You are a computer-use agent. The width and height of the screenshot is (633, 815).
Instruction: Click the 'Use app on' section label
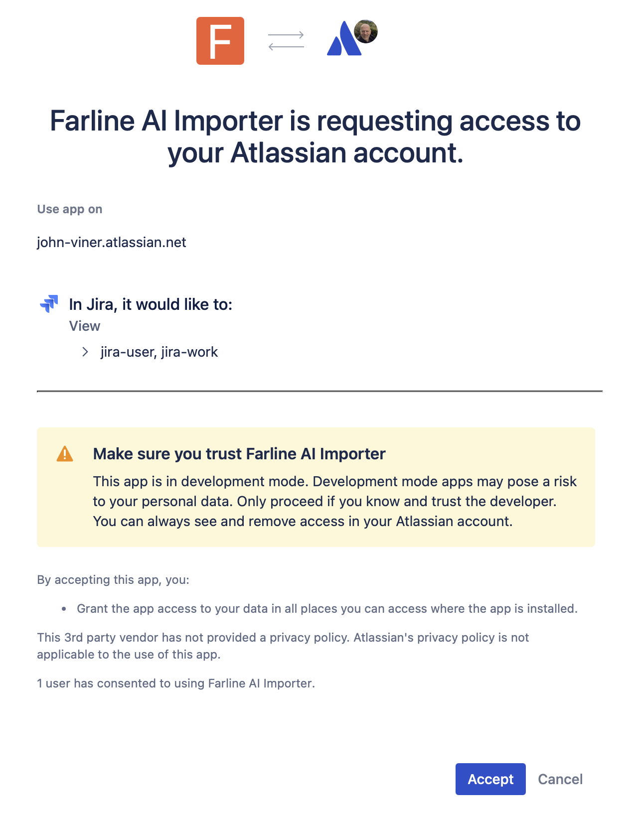(69, 209)
